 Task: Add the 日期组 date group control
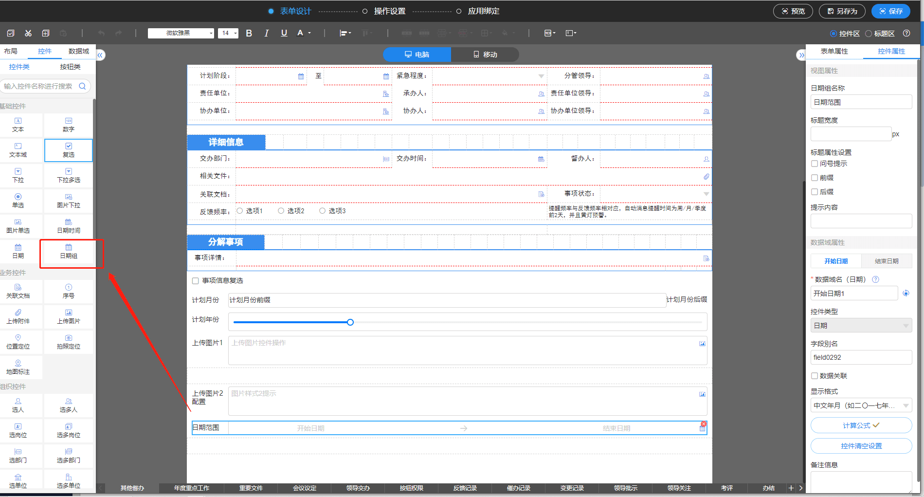pyautogui.click(x=69, y=252)
